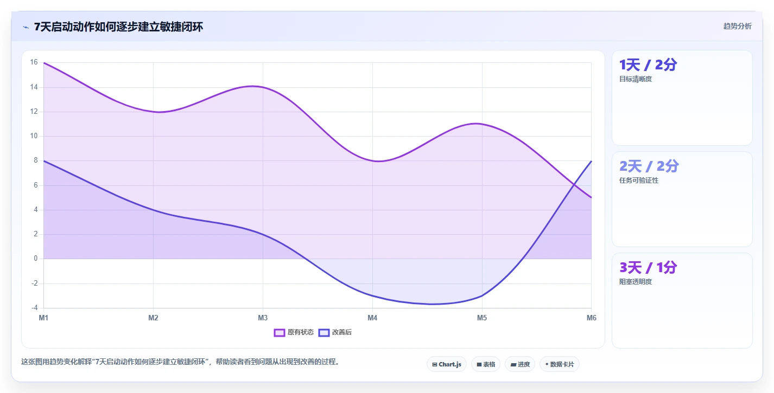Click the M1 x-axis label
The image size is (774, 393).
(43, 318)
